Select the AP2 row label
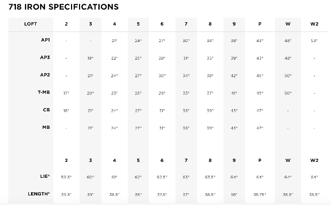The height and width of the screenshot is (205, 331). point(45,75)
